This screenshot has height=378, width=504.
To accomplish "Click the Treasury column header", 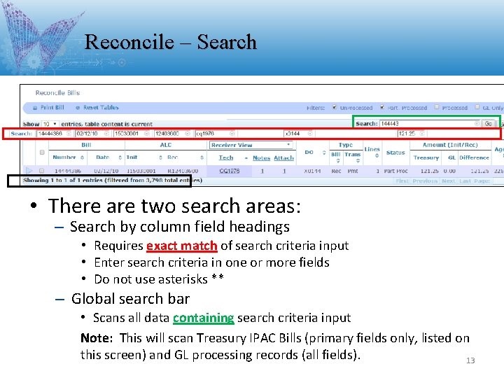I will [426, 157].
